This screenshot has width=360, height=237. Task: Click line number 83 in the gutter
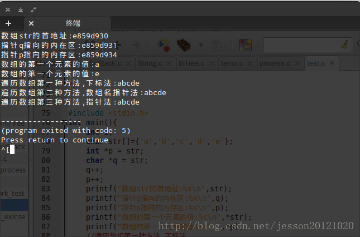[x=46, y=189]
